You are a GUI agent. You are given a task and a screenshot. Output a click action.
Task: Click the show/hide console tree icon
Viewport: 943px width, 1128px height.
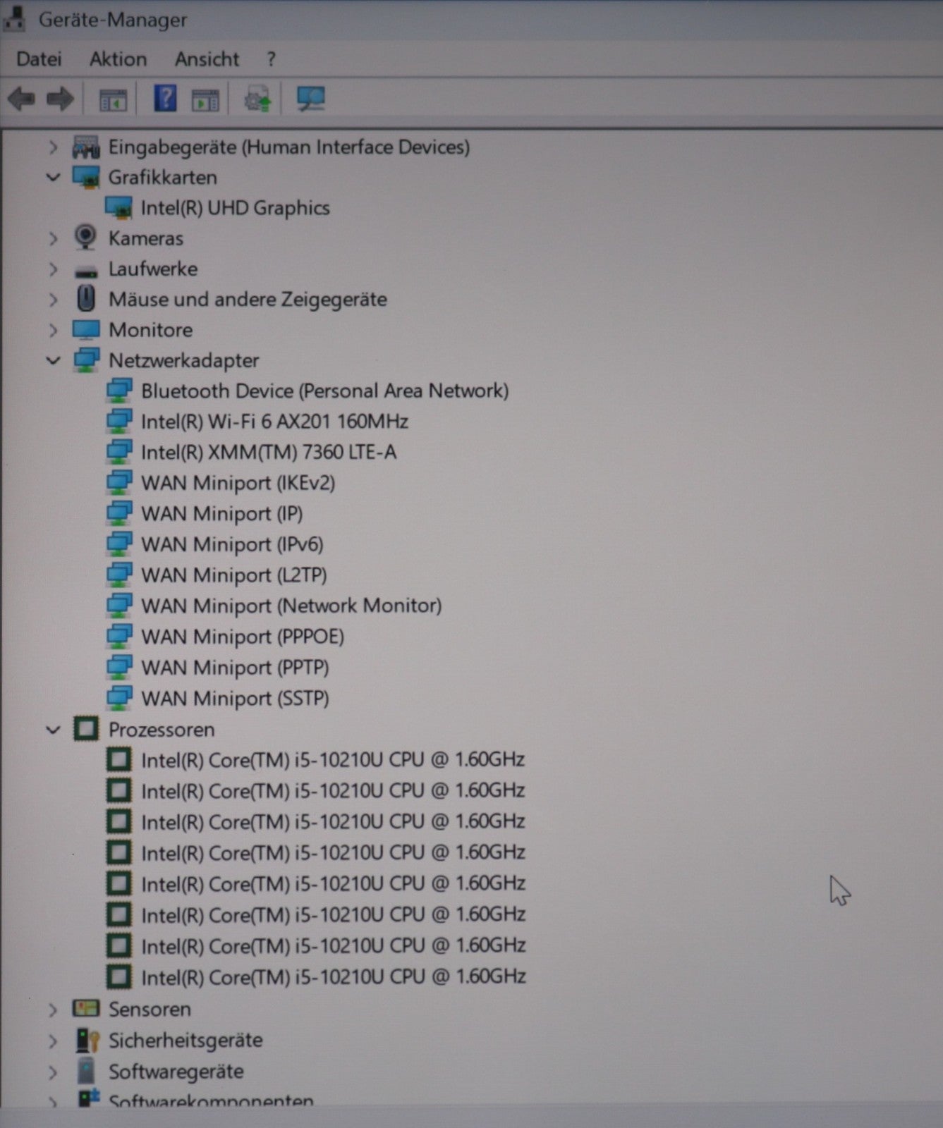pos(113,100)
